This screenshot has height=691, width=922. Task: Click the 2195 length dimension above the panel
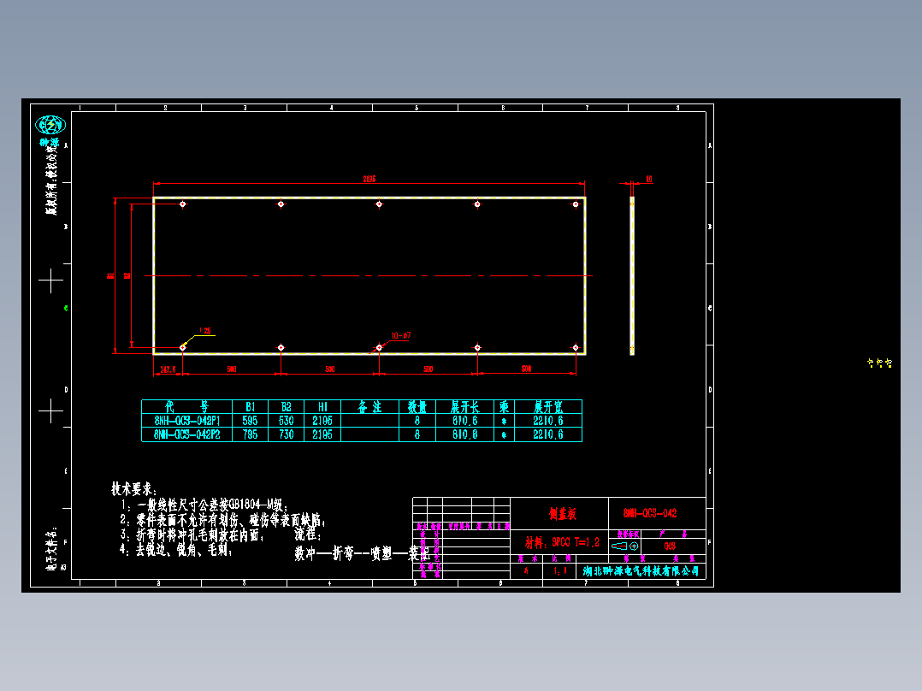click(369, 179)
